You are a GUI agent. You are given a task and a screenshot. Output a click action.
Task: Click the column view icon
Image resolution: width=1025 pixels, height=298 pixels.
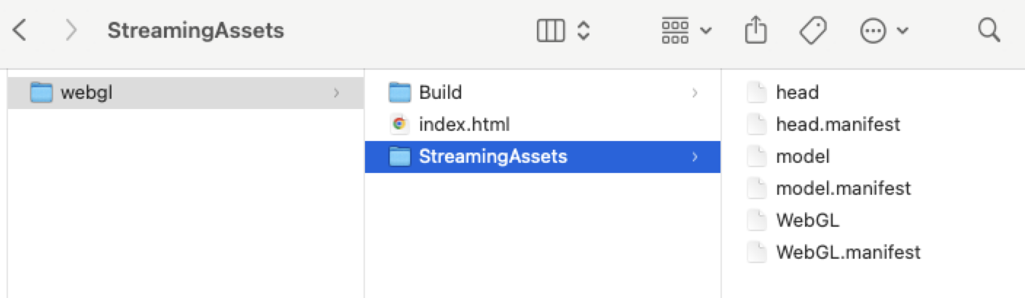pos(551,31)
